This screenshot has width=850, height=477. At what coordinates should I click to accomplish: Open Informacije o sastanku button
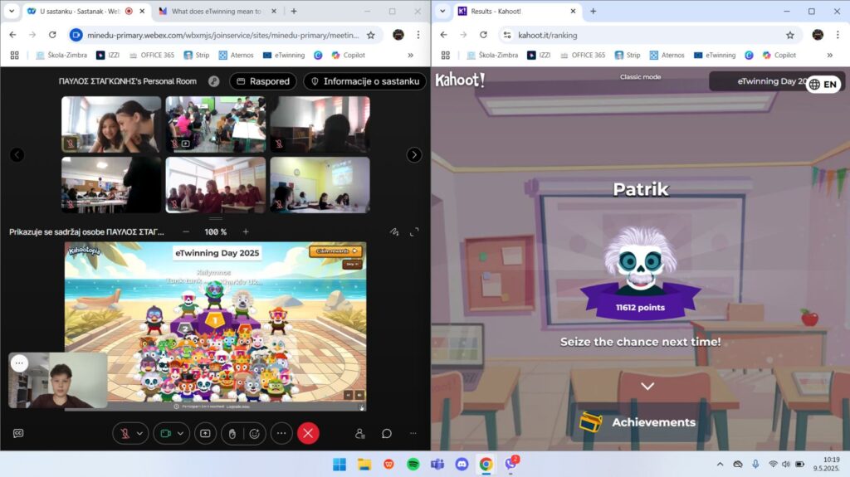coord(365,81)
